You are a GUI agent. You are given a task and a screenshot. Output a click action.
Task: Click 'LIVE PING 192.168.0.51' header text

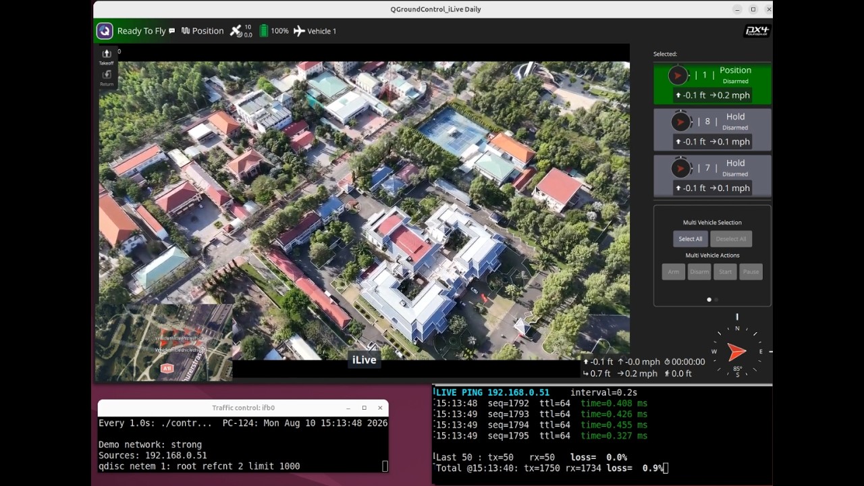[493, 392]
